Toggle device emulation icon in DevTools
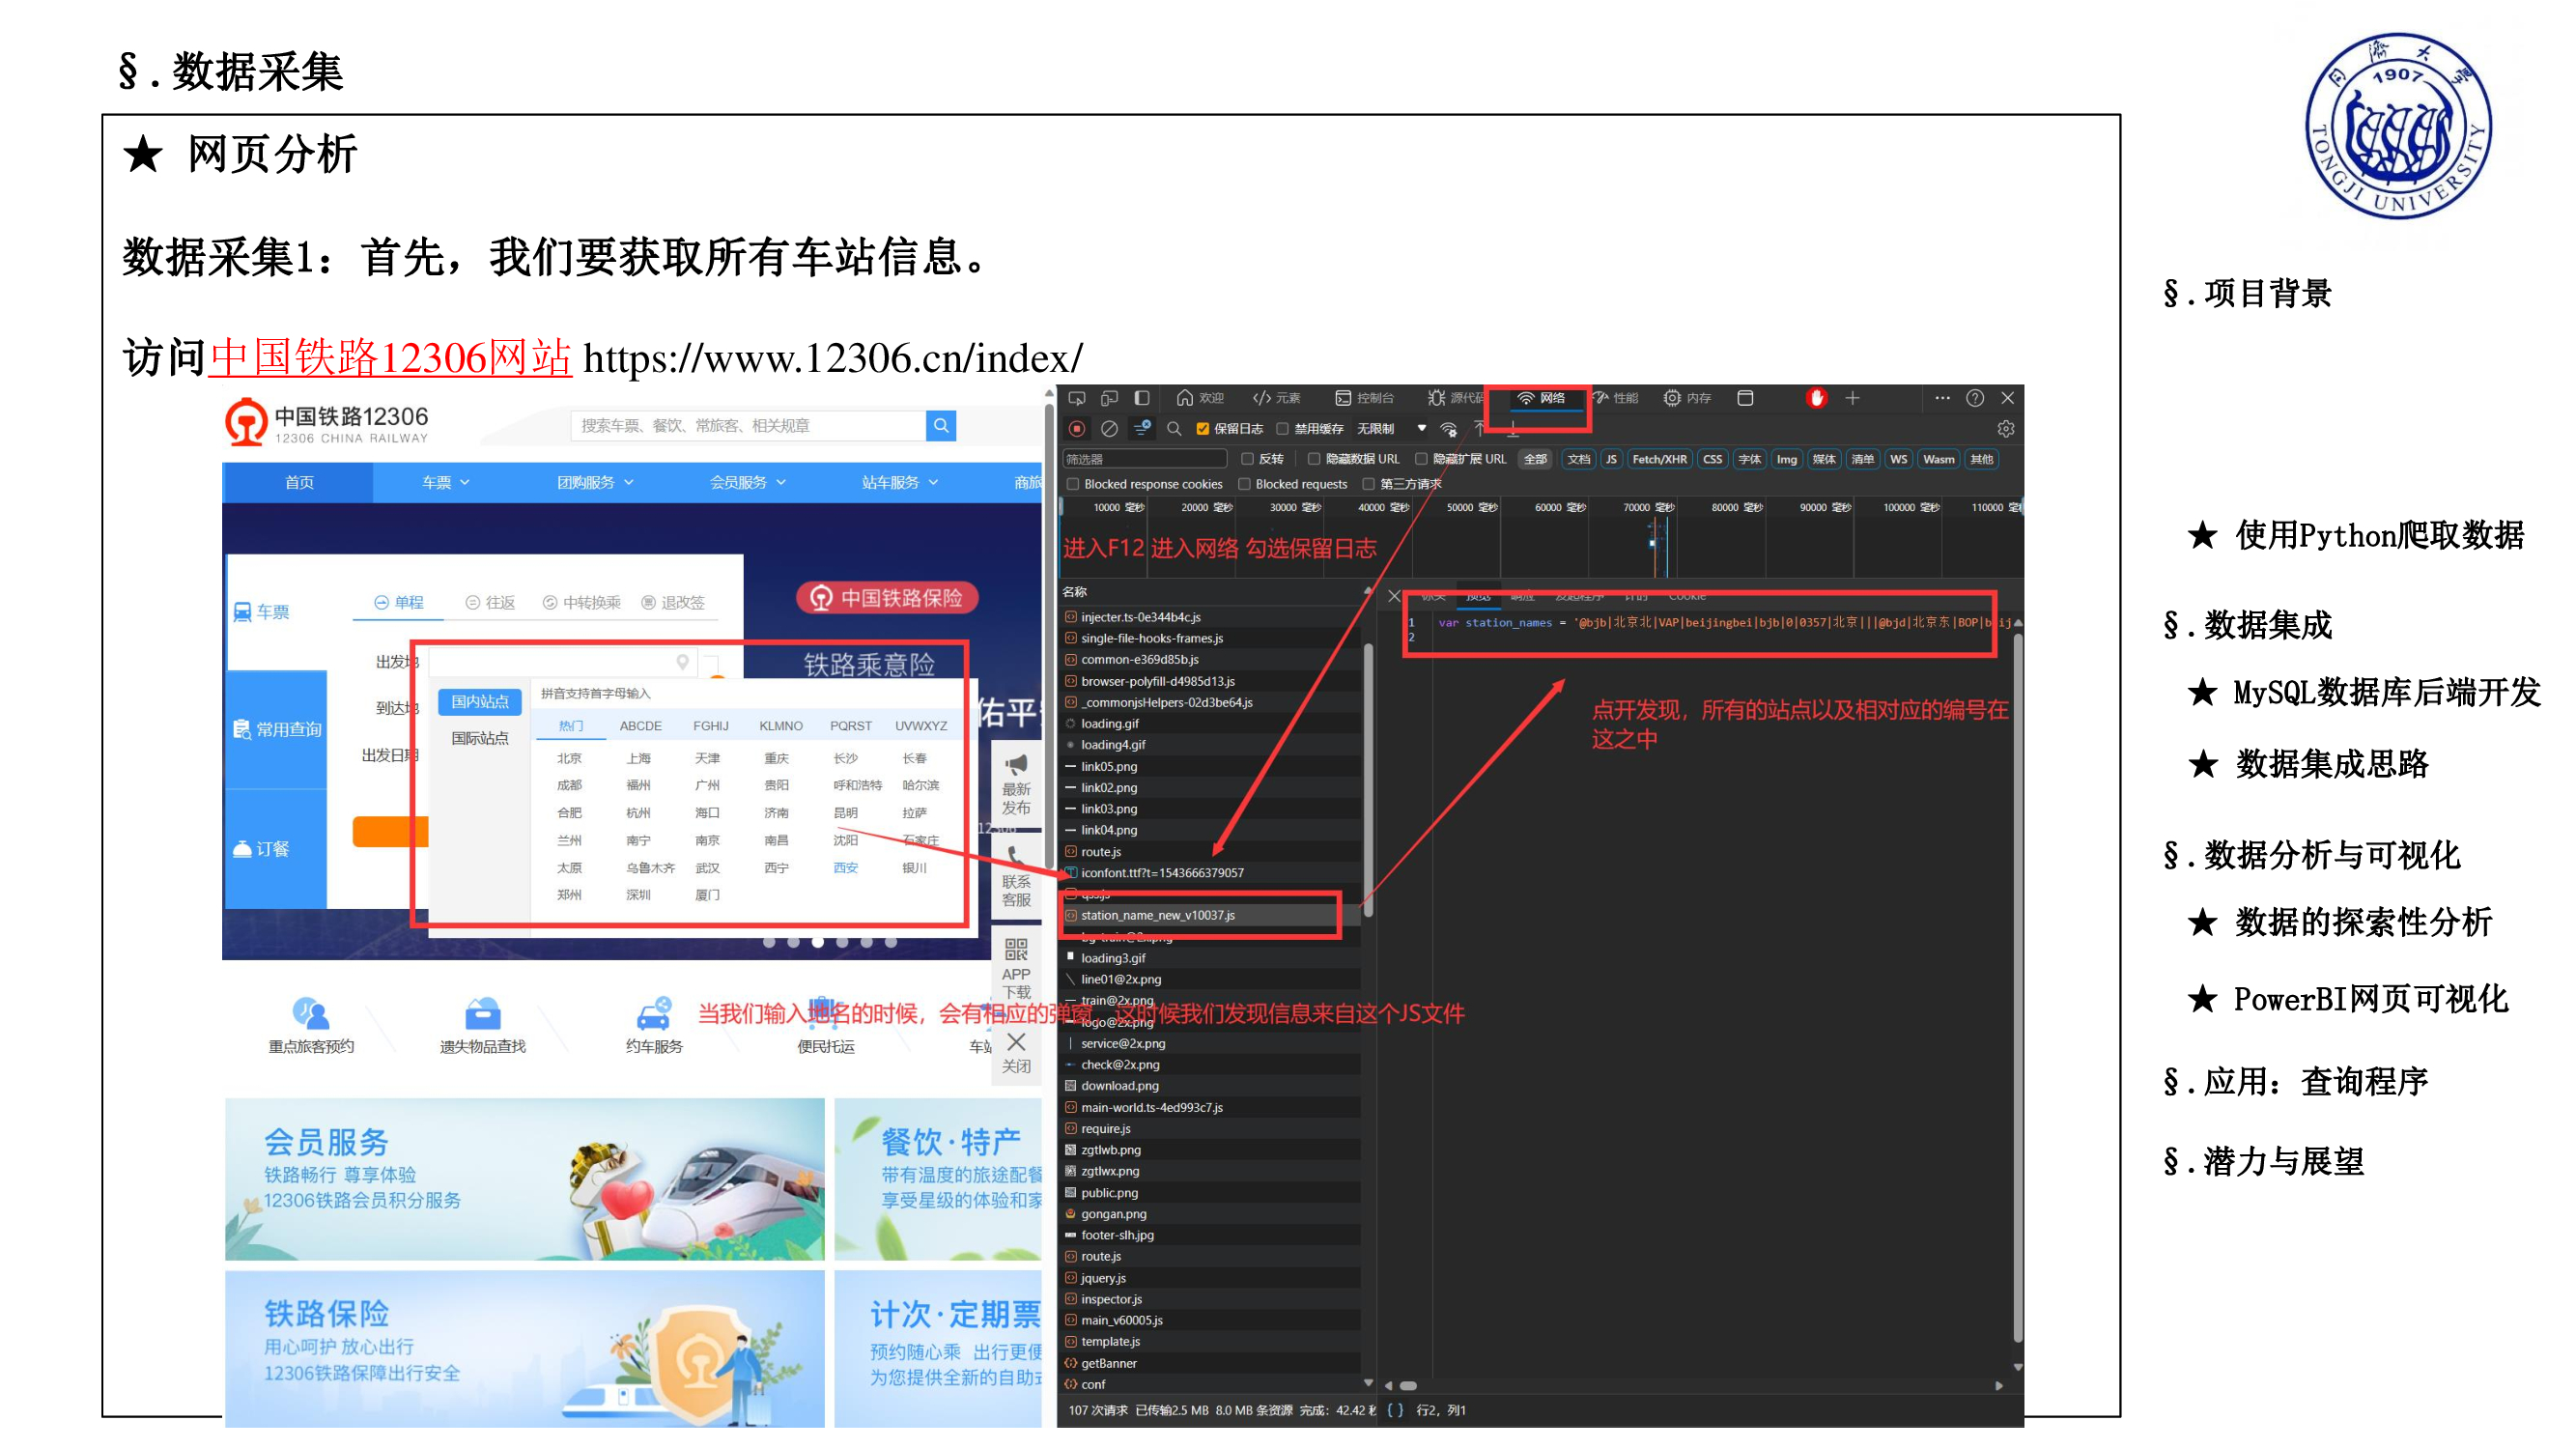 [1109, 398]
